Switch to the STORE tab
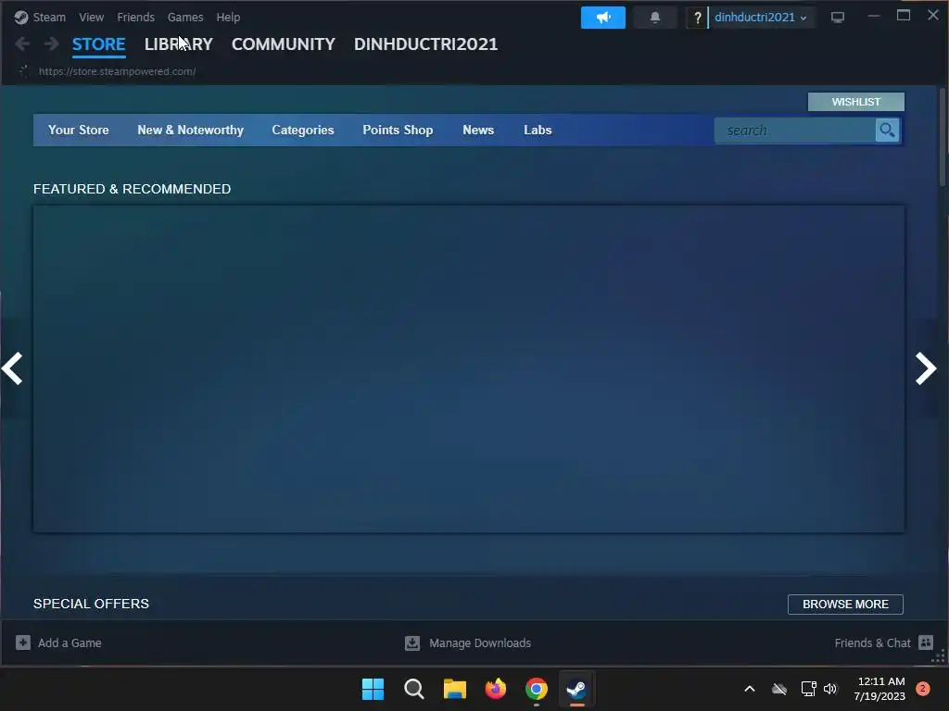The width and height of the screenshot is (949, 711). (98, 44)
